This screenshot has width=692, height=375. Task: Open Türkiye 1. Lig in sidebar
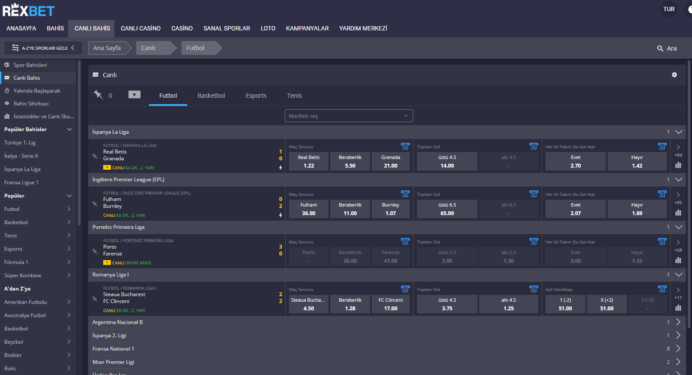(38, 143)
